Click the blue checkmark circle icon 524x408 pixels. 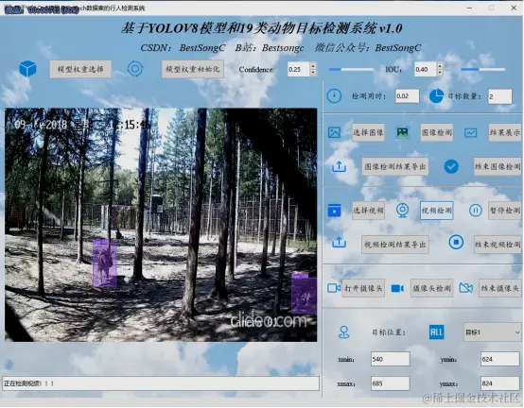tap(451, 166)
